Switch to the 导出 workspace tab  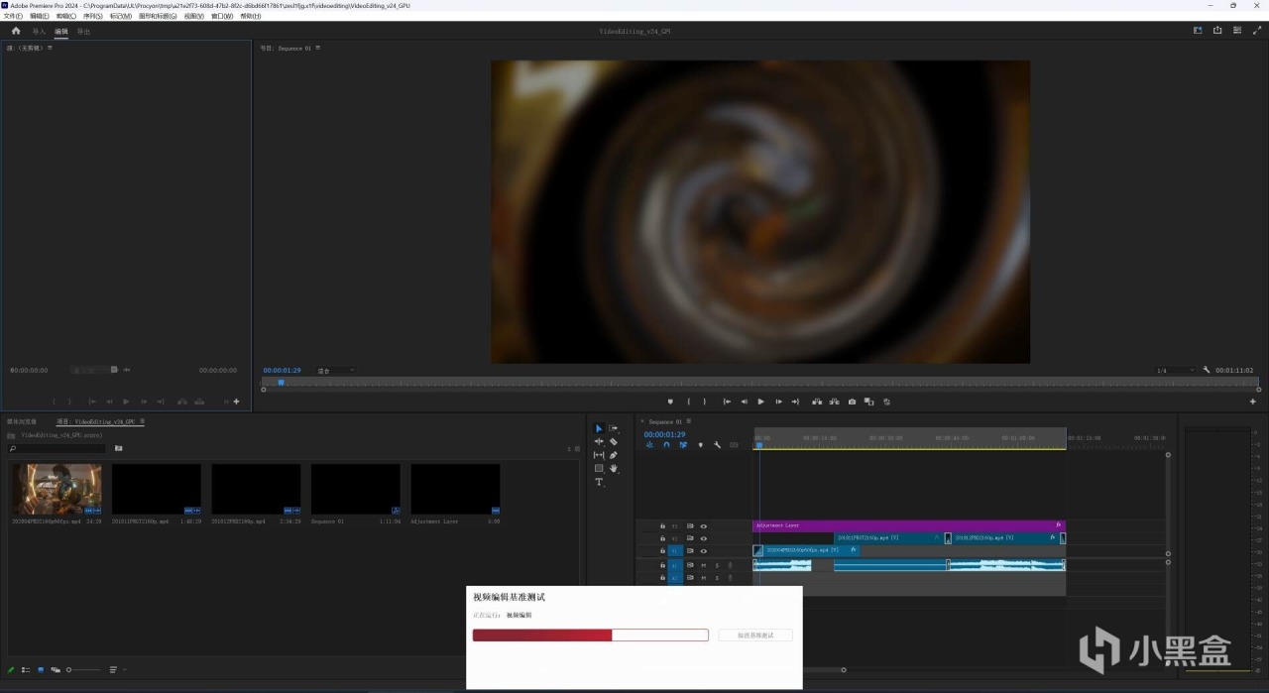click(x=83, y=32)
